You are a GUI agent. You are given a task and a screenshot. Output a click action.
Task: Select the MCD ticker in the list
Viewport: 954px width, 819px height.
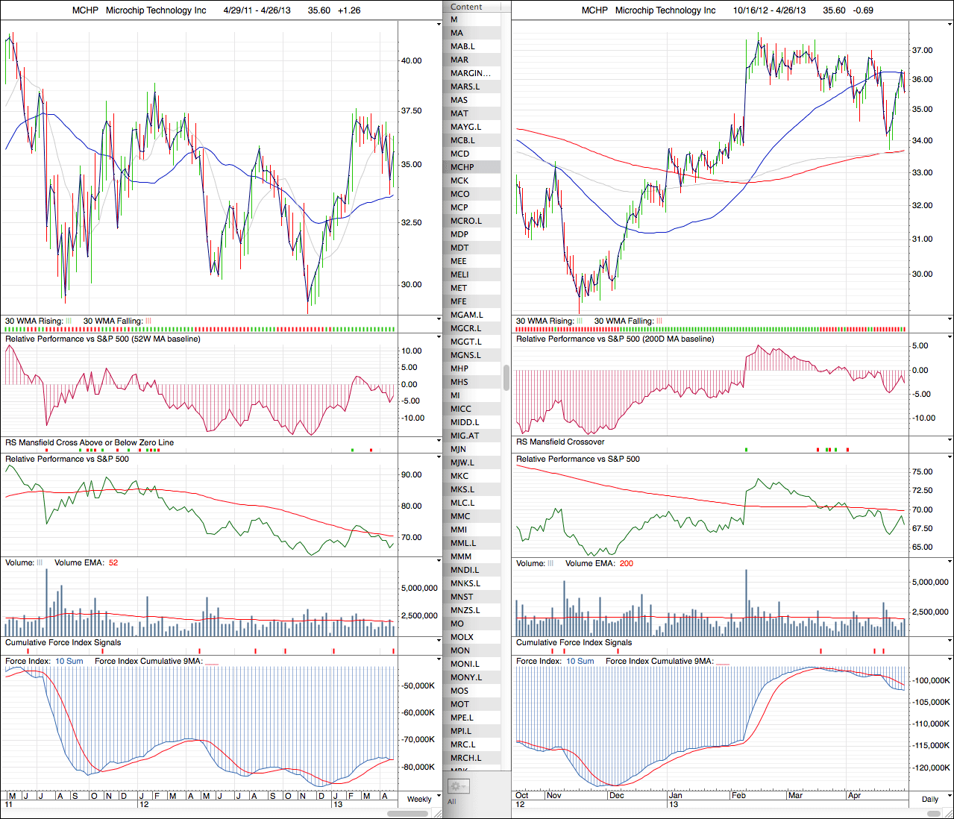tap(460, 154)
